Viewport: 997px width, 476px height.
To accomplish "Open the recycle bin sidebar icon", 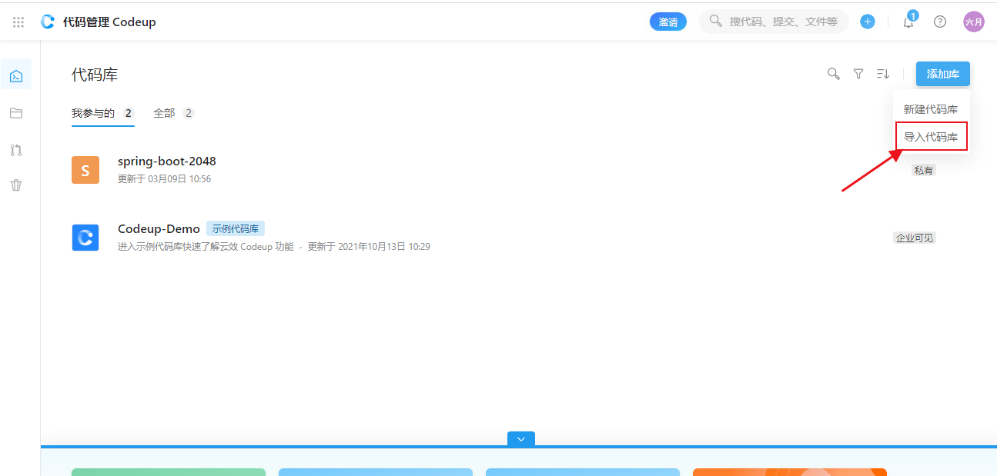I will [16, 185].
